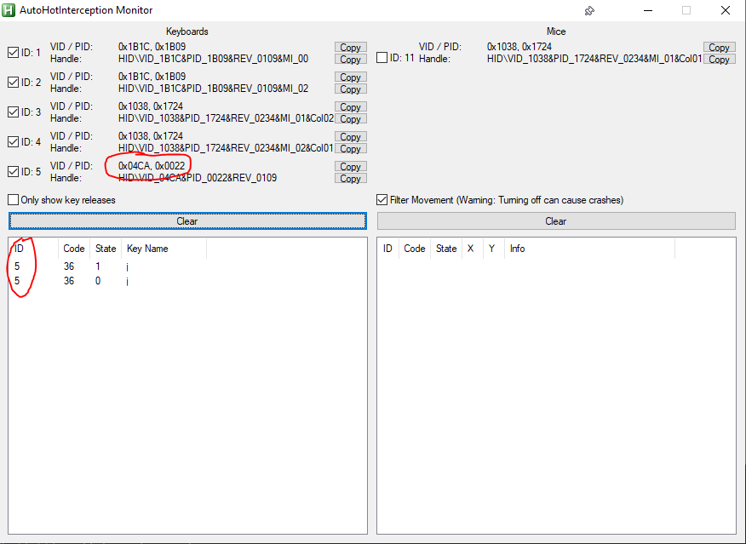Click mouse list ID column header
Image resolution: width=746 pixels, height=544 pixels.
coord(387,249)
